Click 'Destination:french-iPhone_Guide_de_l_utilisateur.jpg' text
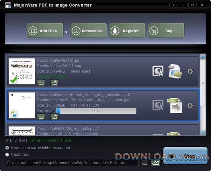The width and height of the screenshot is (211, 171). (83, 100)
